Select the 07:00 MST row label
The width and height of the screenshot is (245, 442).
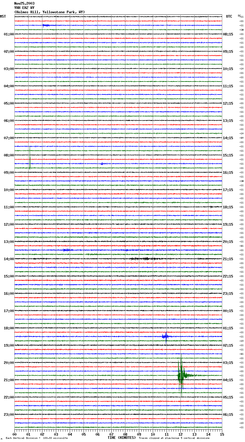tap(9, 138)
